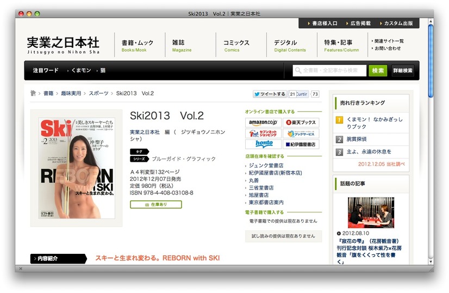Click 試し読みの提供は現在ありません box
This screenshot has width=449, height=293.
283,236
